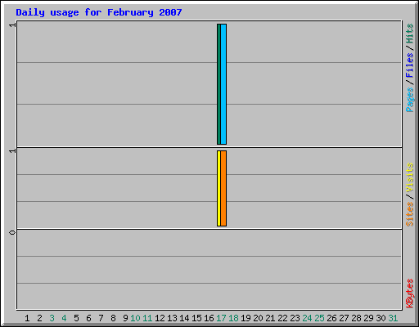Click day 16 on the axis
The height and width of the screenshot is (327, 419).
tap(209, 318)
